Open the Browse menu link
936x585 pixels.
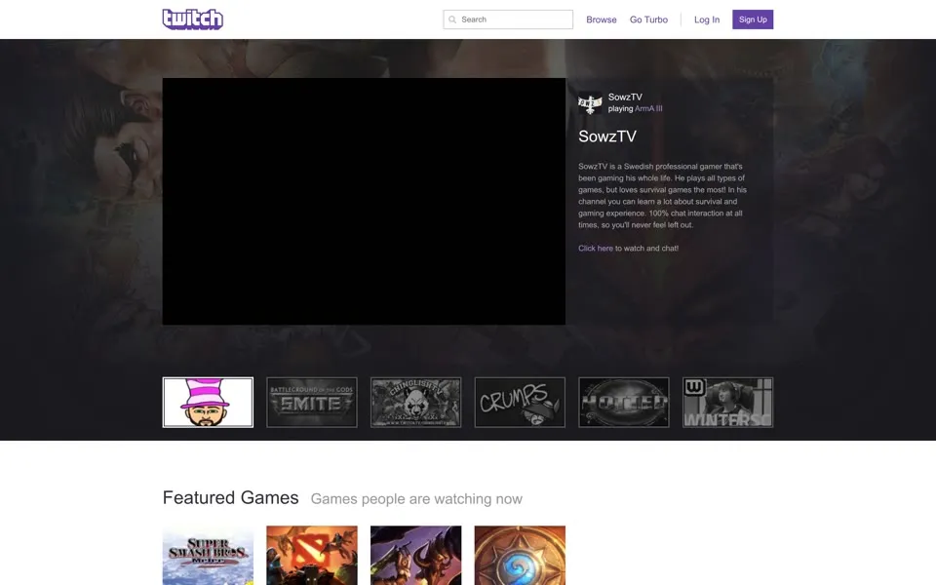pyautogui.click(x=602, y=19)
